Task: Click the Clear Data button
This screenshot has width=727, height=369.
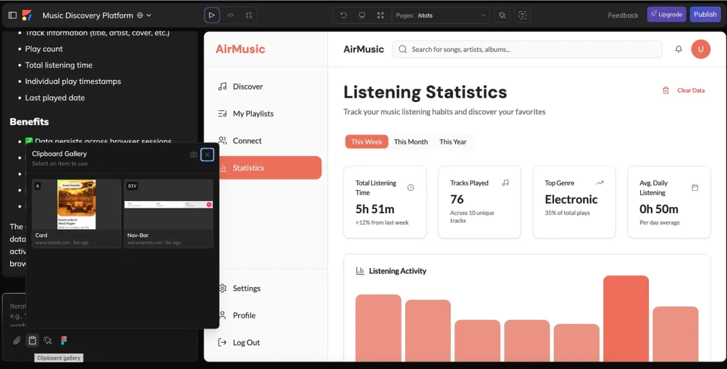Action: coord(683,90)
